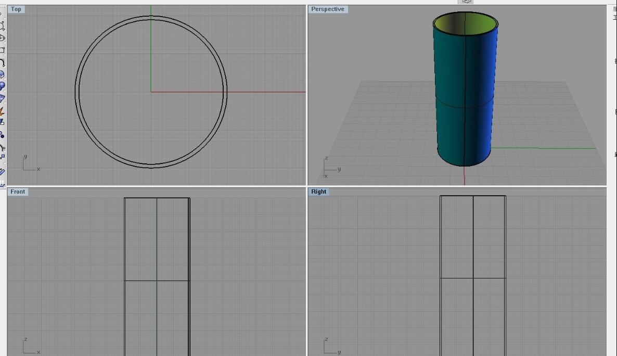Screen dimensions: 617x356
Task: Select the Rectangle tool
Action: [2, 50]
